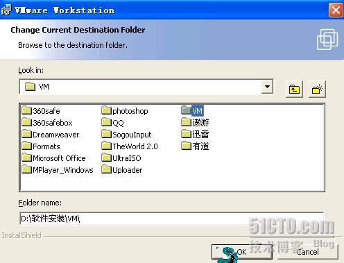Create a new folder
Image resolution: width=344 pixels, height=263 pixels.
click(317, 89)
